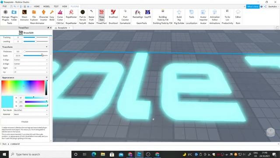Open the account name dropdown
The image size is (280, 158).
[273, 7]
